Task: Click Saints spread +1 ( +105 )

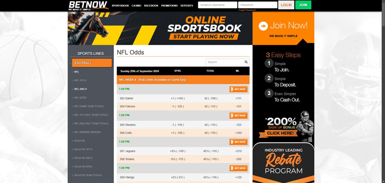Action: (x=177, y=98)
